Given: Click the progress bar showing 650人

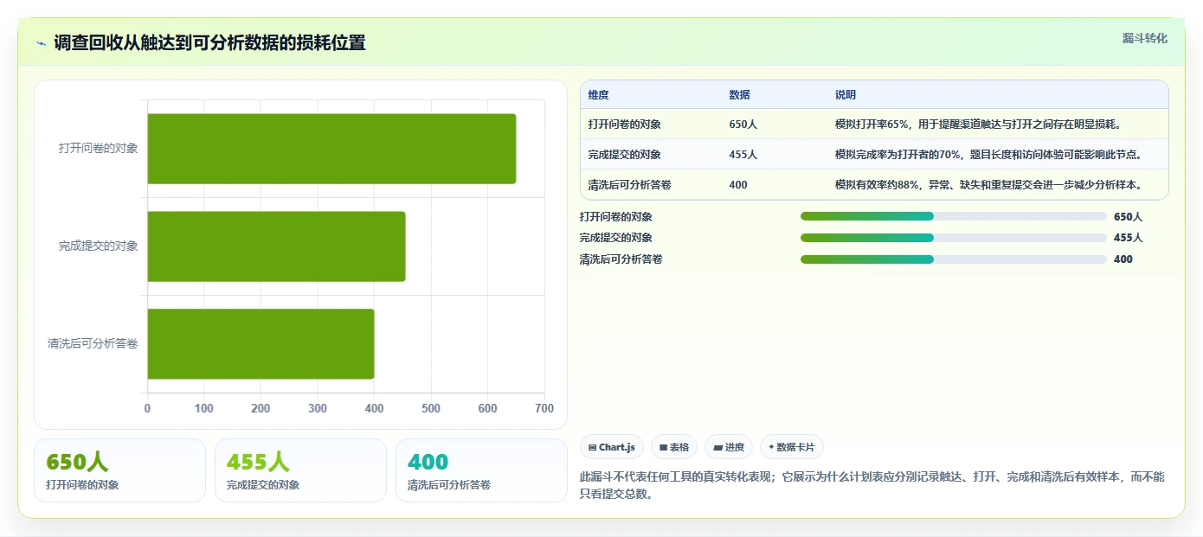Looking at the screenshot, I should click(954, 216).
